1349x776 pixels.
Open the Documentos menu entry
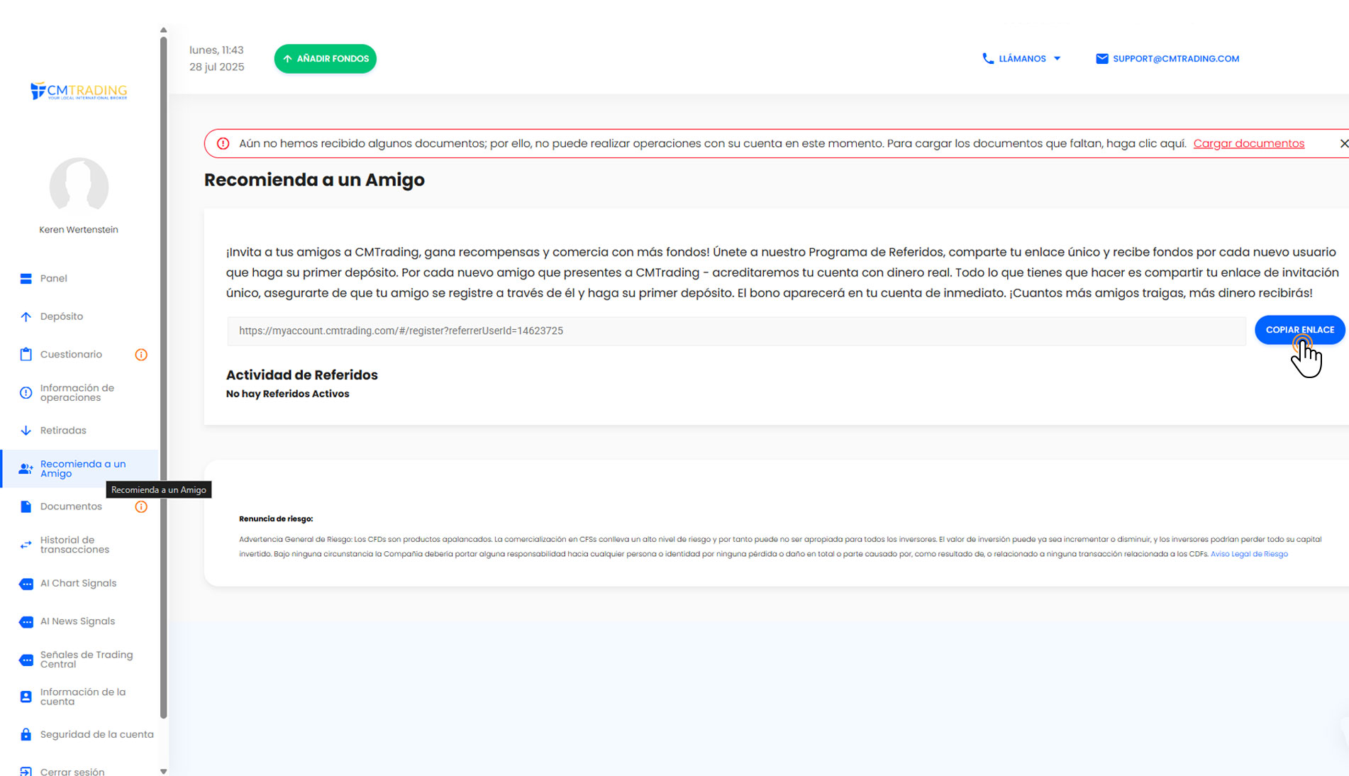point(80,506)
